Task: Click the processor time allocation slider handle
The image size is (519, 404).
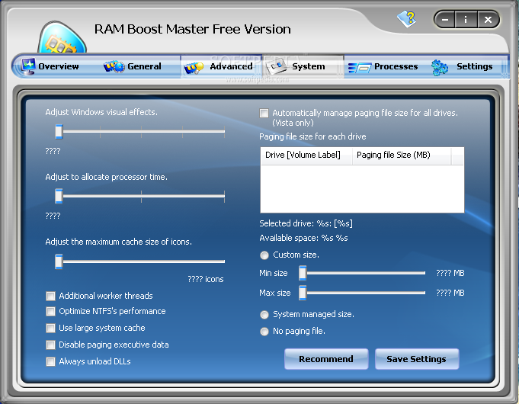Action: (59, 196)
